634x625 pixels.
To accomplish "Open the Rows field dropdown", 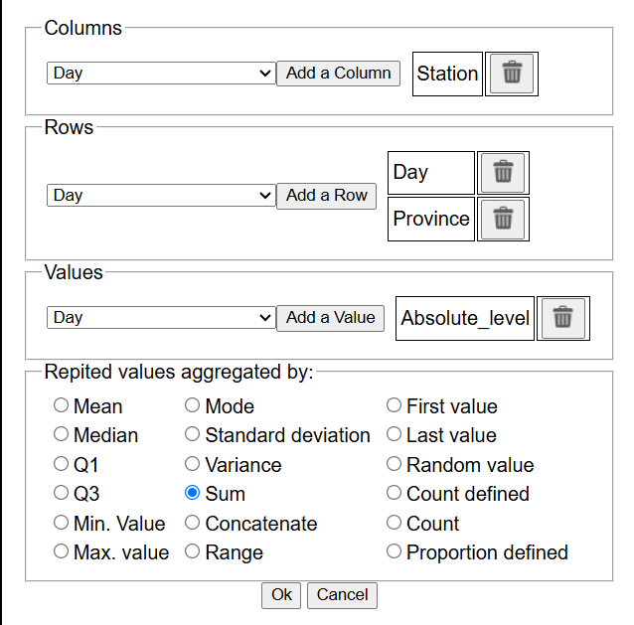I will click(x=160, y=196).
